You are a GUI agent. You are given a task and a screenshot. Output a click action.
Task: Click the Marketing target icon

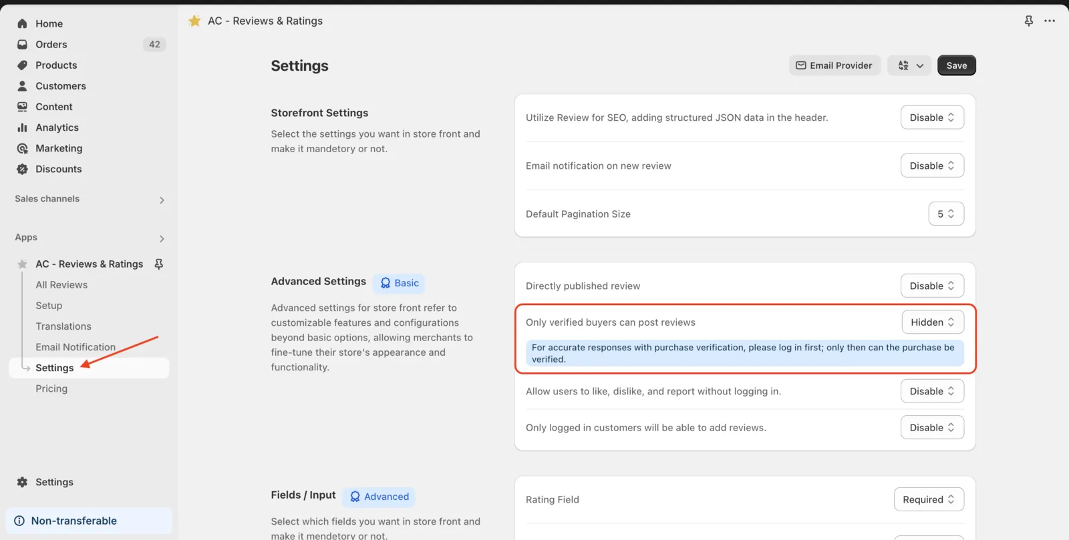point(22,148)
